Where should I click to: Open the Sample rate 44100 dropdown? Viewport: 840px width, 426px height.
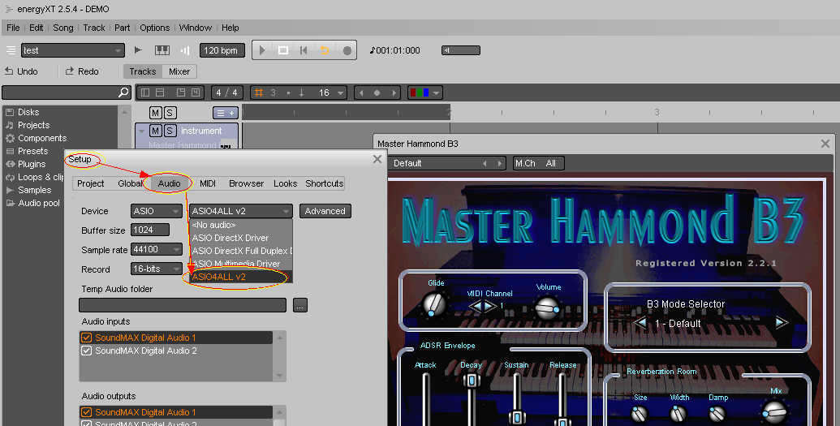tap(157, 249)
